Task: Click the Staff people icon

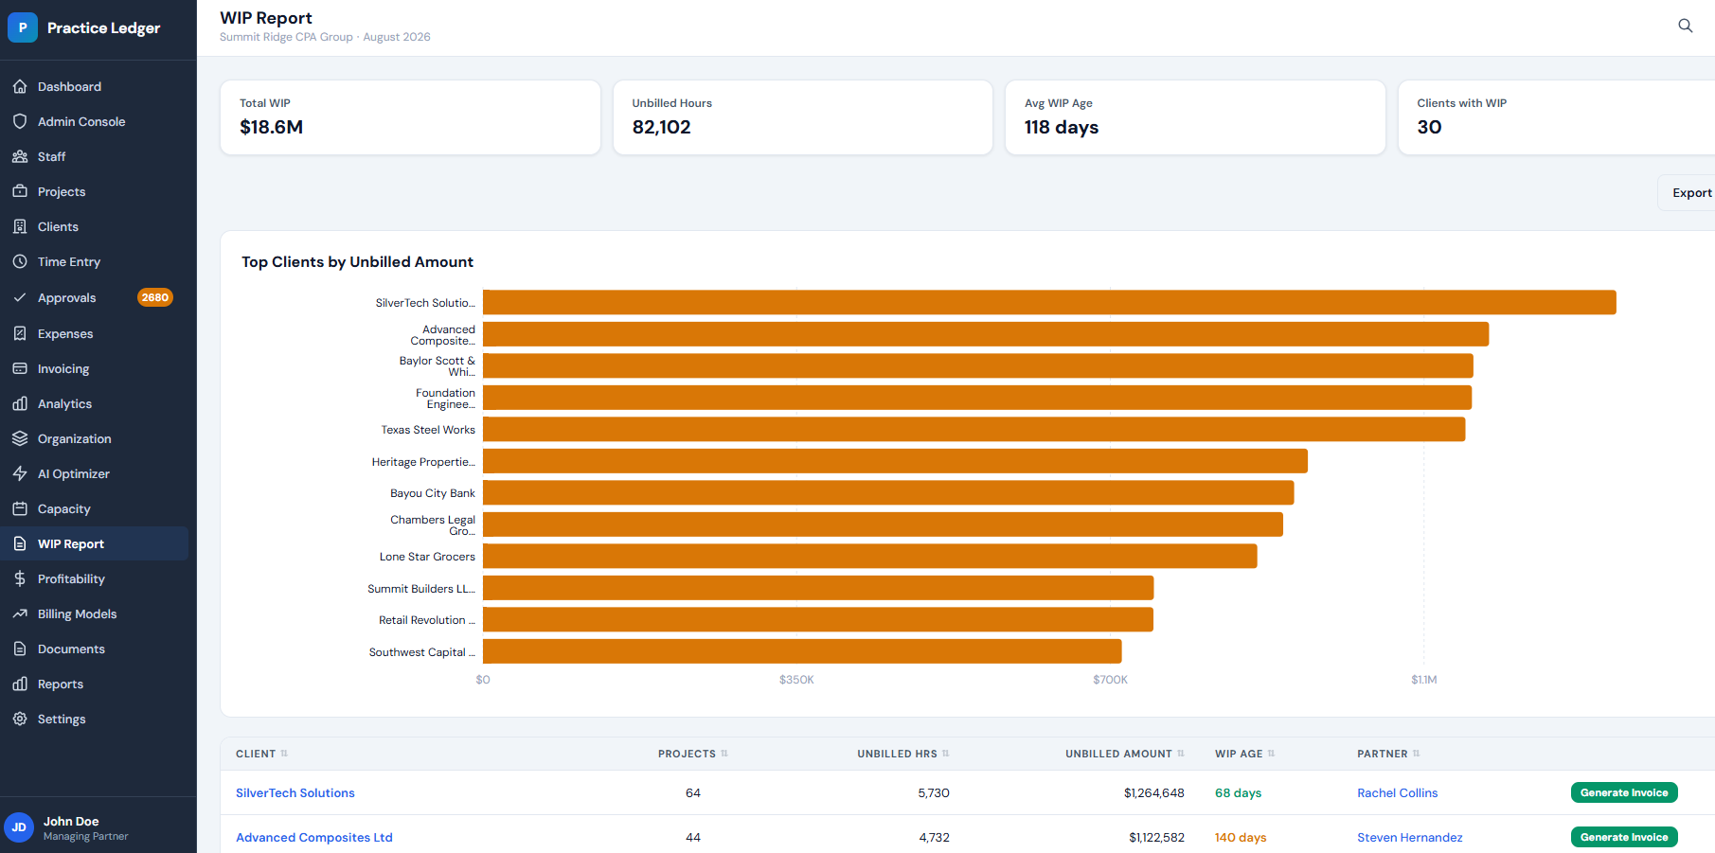Action: click(20, 156)
